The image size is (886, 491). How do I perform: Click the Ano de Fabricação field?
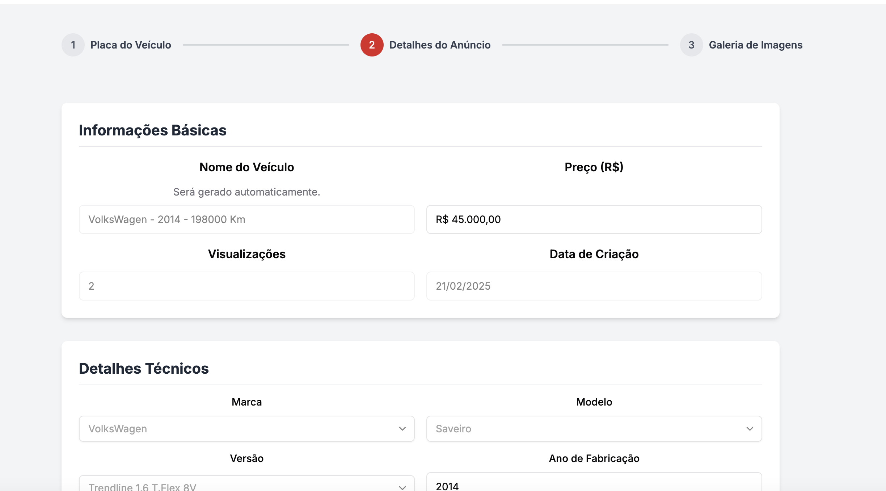coord(594,485)
